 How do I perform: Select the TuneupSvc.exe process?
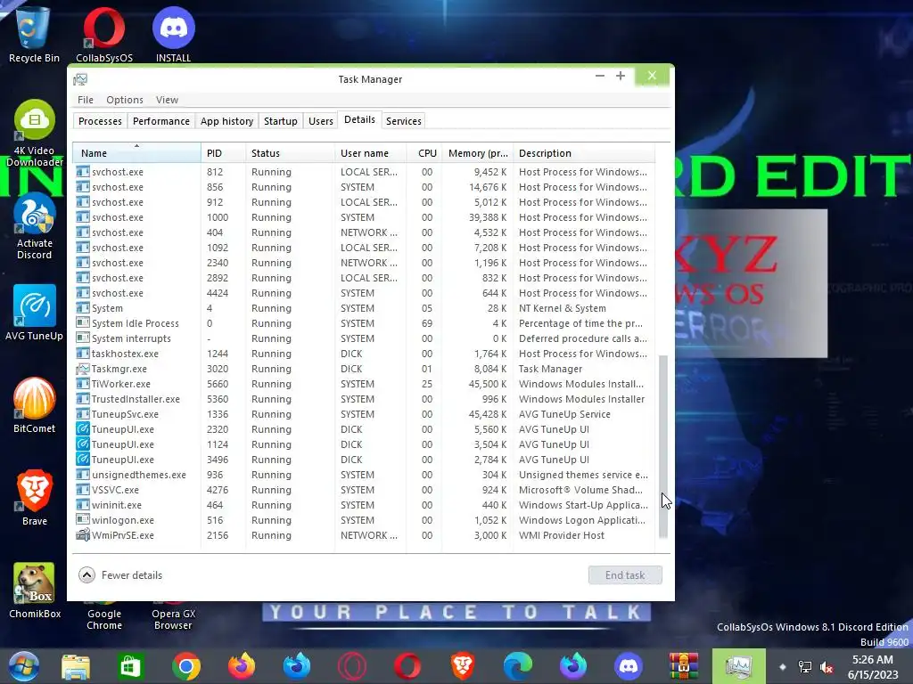[364, 414]
